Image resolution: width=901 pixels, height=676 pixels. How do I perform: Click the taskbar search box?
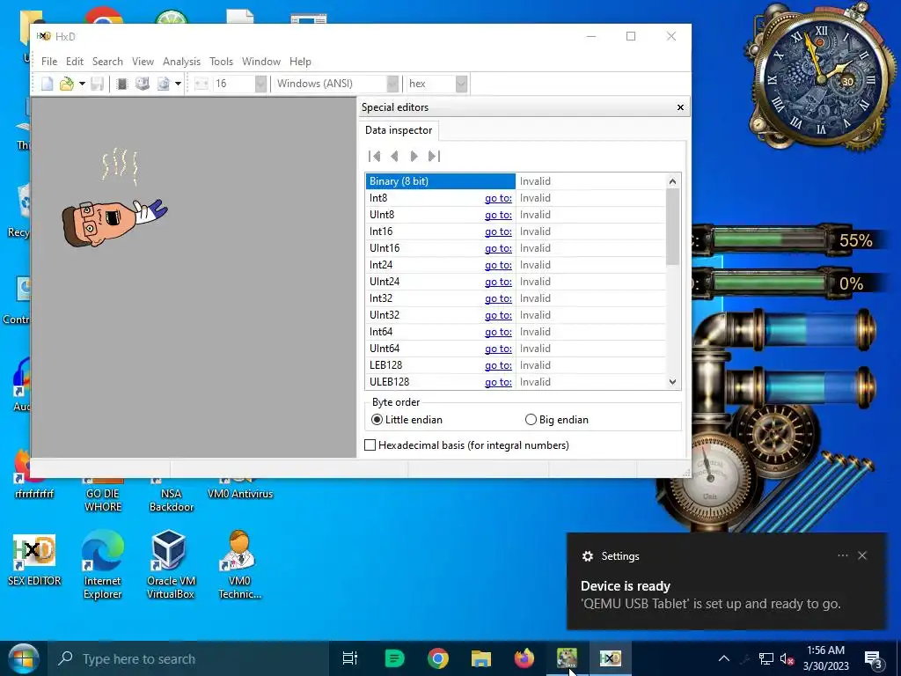coord(188,658)
